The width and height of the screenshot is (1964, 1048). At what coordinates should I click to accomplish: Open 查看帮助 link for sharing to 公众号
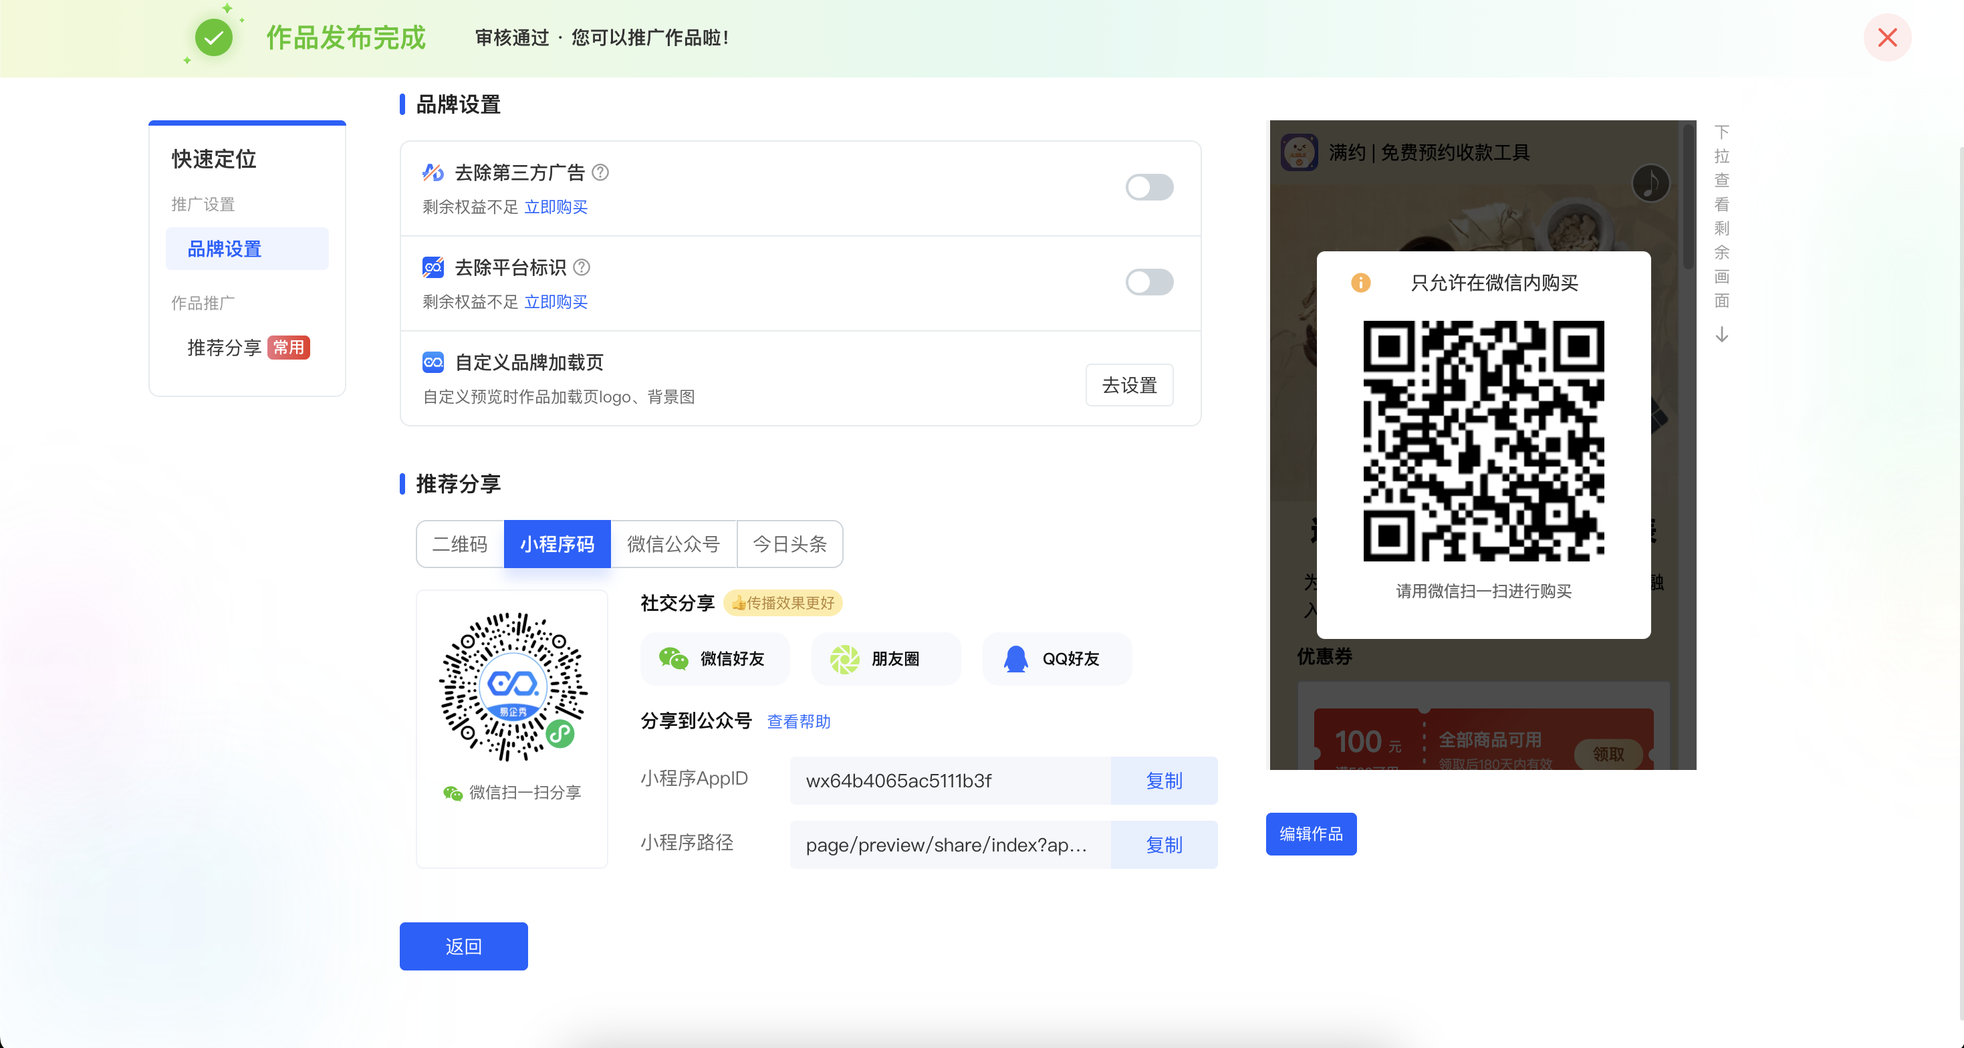tap(798, 721)
